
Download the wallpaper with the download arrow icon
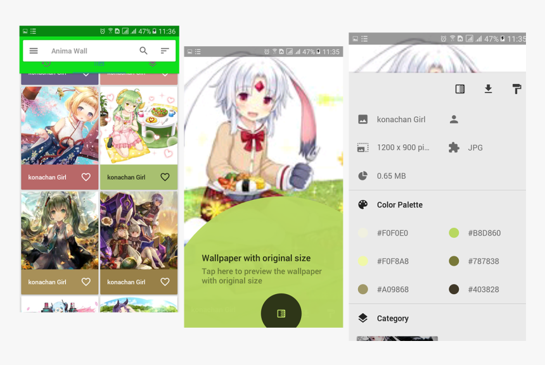[x=489, y=89]
